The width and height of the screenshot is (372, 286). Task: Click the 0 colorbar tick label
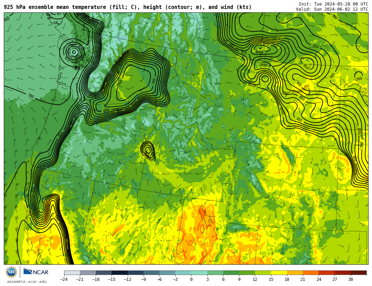click(x=191, y=279)
